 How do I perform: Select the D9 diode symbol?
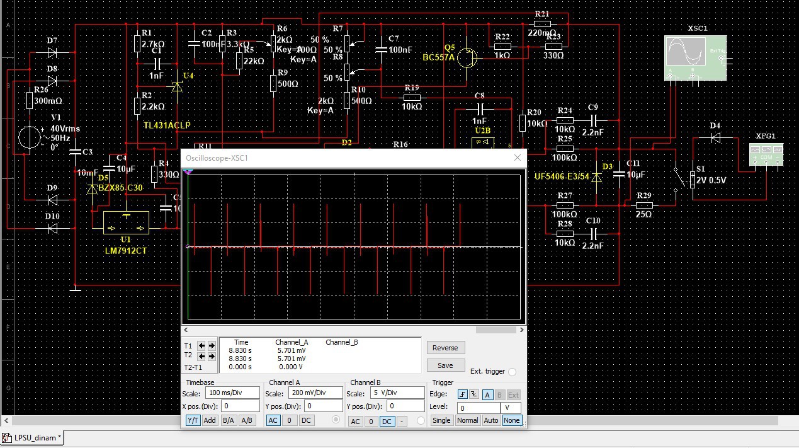click(x=52, y=200)
